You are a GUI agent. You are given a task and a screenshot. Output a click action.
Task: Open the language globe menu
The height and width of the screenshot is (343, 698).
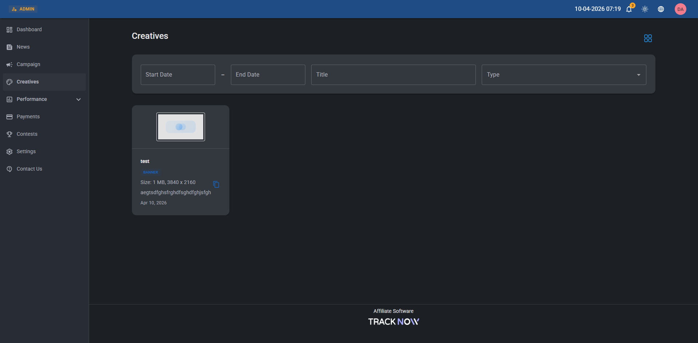pyautogui.click(x=661, y=9)
